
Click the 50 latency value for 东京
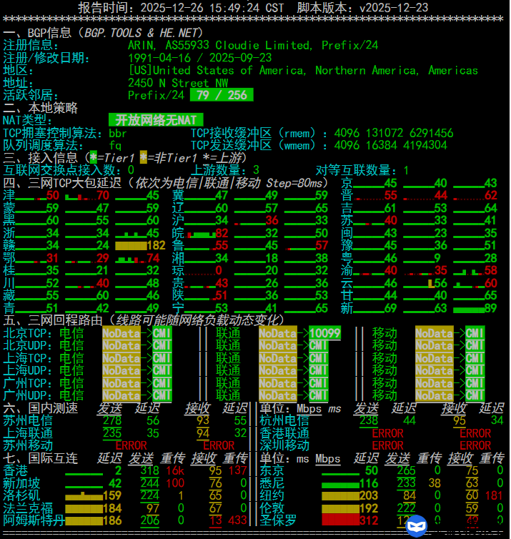pyautogui.click(x=372, y=470)
